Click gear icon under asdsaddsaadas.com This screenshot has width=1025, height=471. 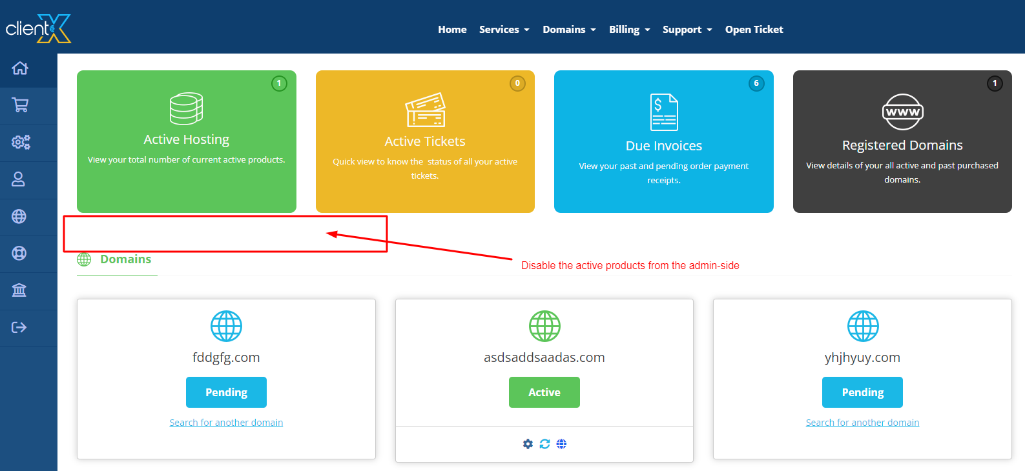point(528,444)
